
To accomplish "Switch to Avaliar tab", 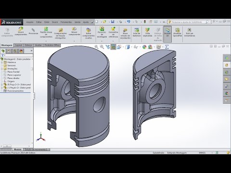I will click(x=38, y=45).
